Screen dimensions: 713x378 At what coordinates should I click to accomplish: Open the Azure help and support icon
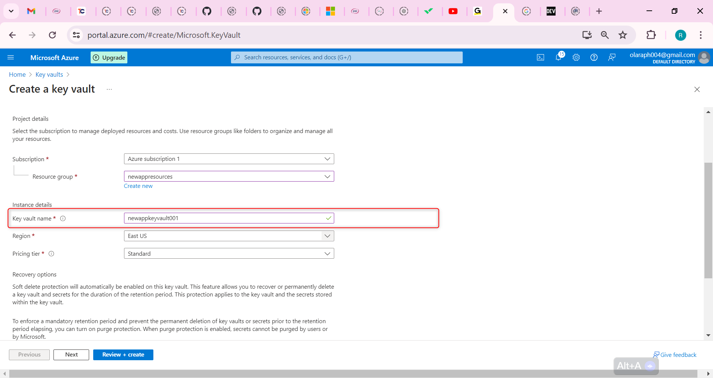coord(594,57)
